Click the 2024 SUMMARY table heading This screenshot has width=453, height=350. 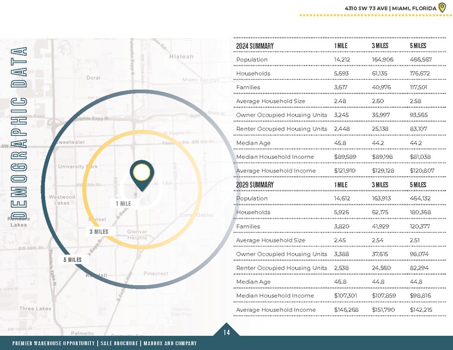click(254, 46)
